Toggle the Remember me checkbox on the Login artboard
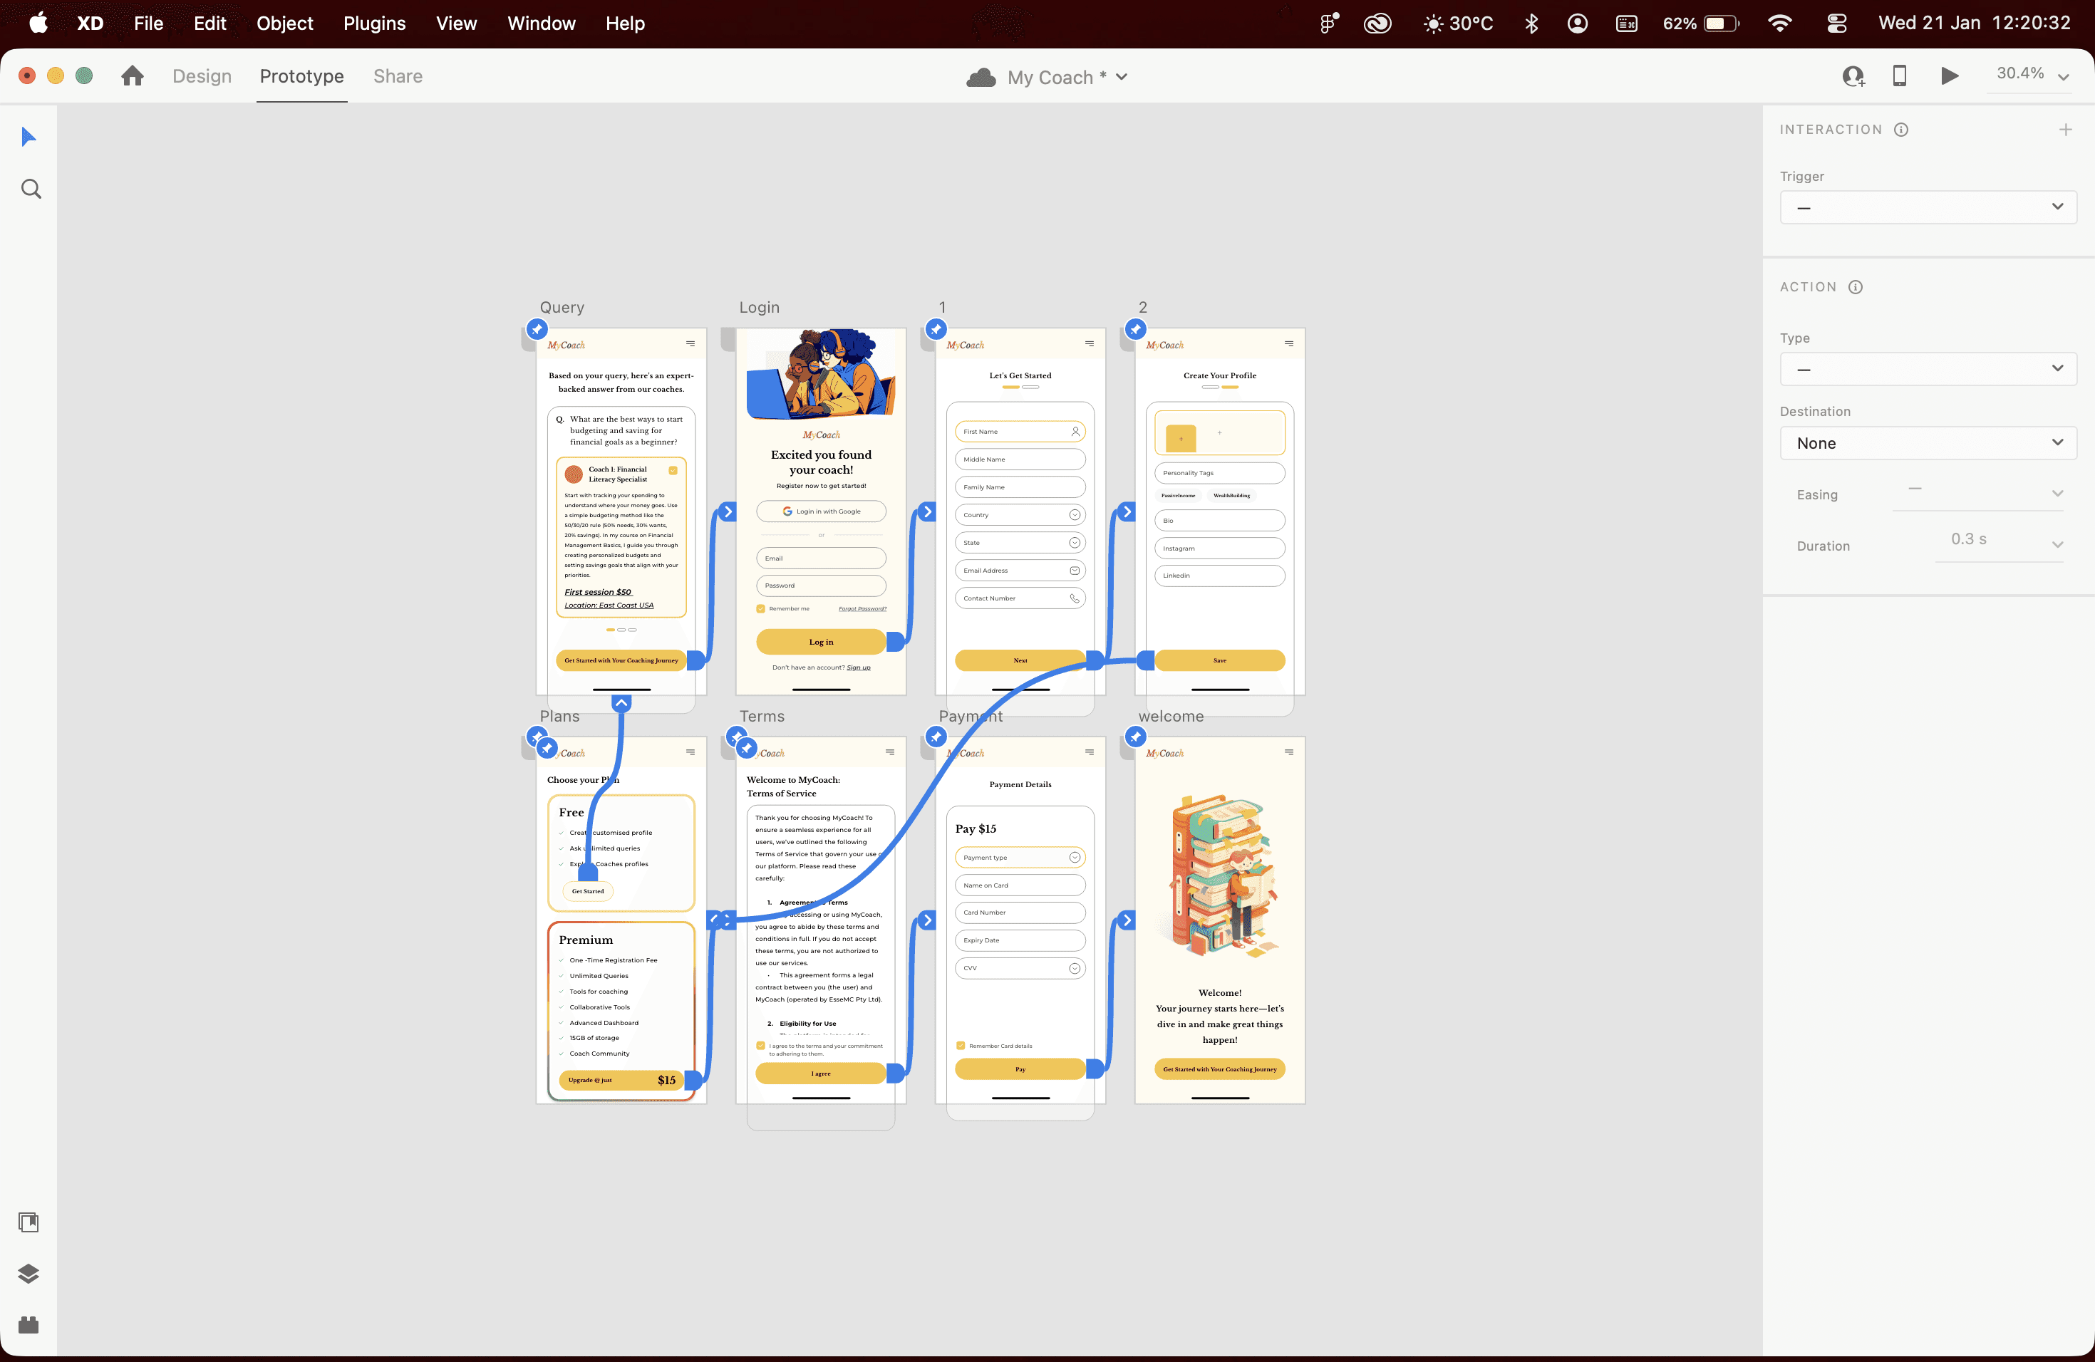The width and height of the screenshot is (2095, 1362). 762,609
